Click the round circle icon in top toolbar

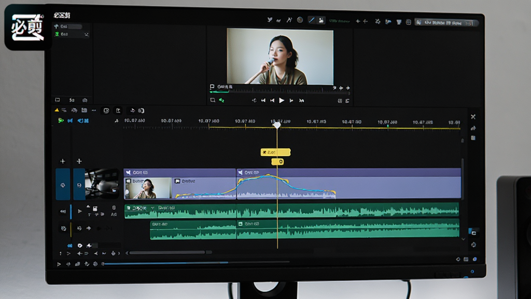tap(300, 20)
